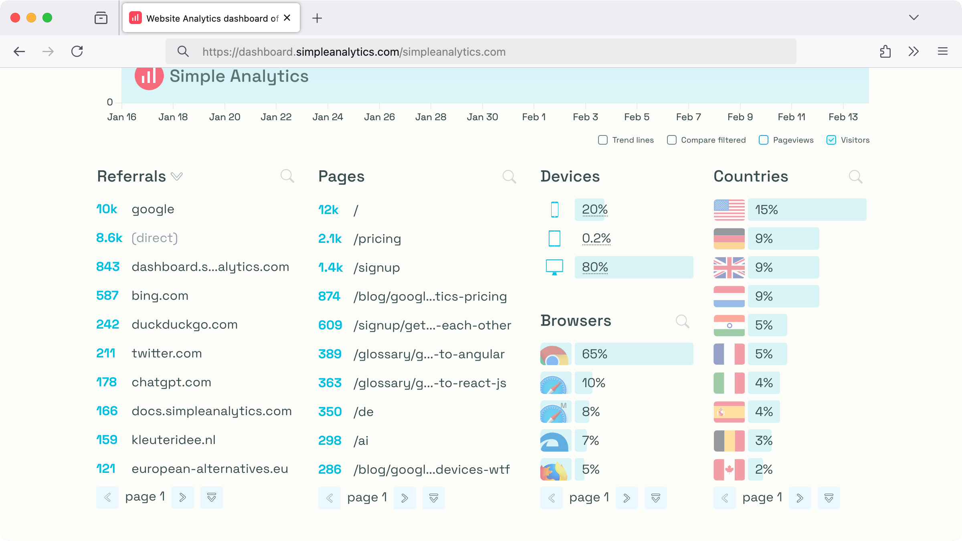Open the browser tab list chevron
The height and width of the screenshot is (541, 962).
pyautogui.click(x=914, y=18)
